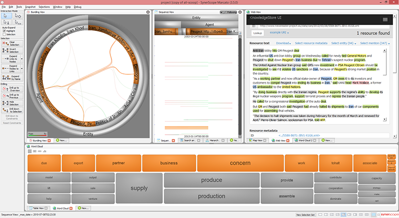Select the lasso pointer interaction mode
Viewport: 399px width, 218px height.
[17, 16]
